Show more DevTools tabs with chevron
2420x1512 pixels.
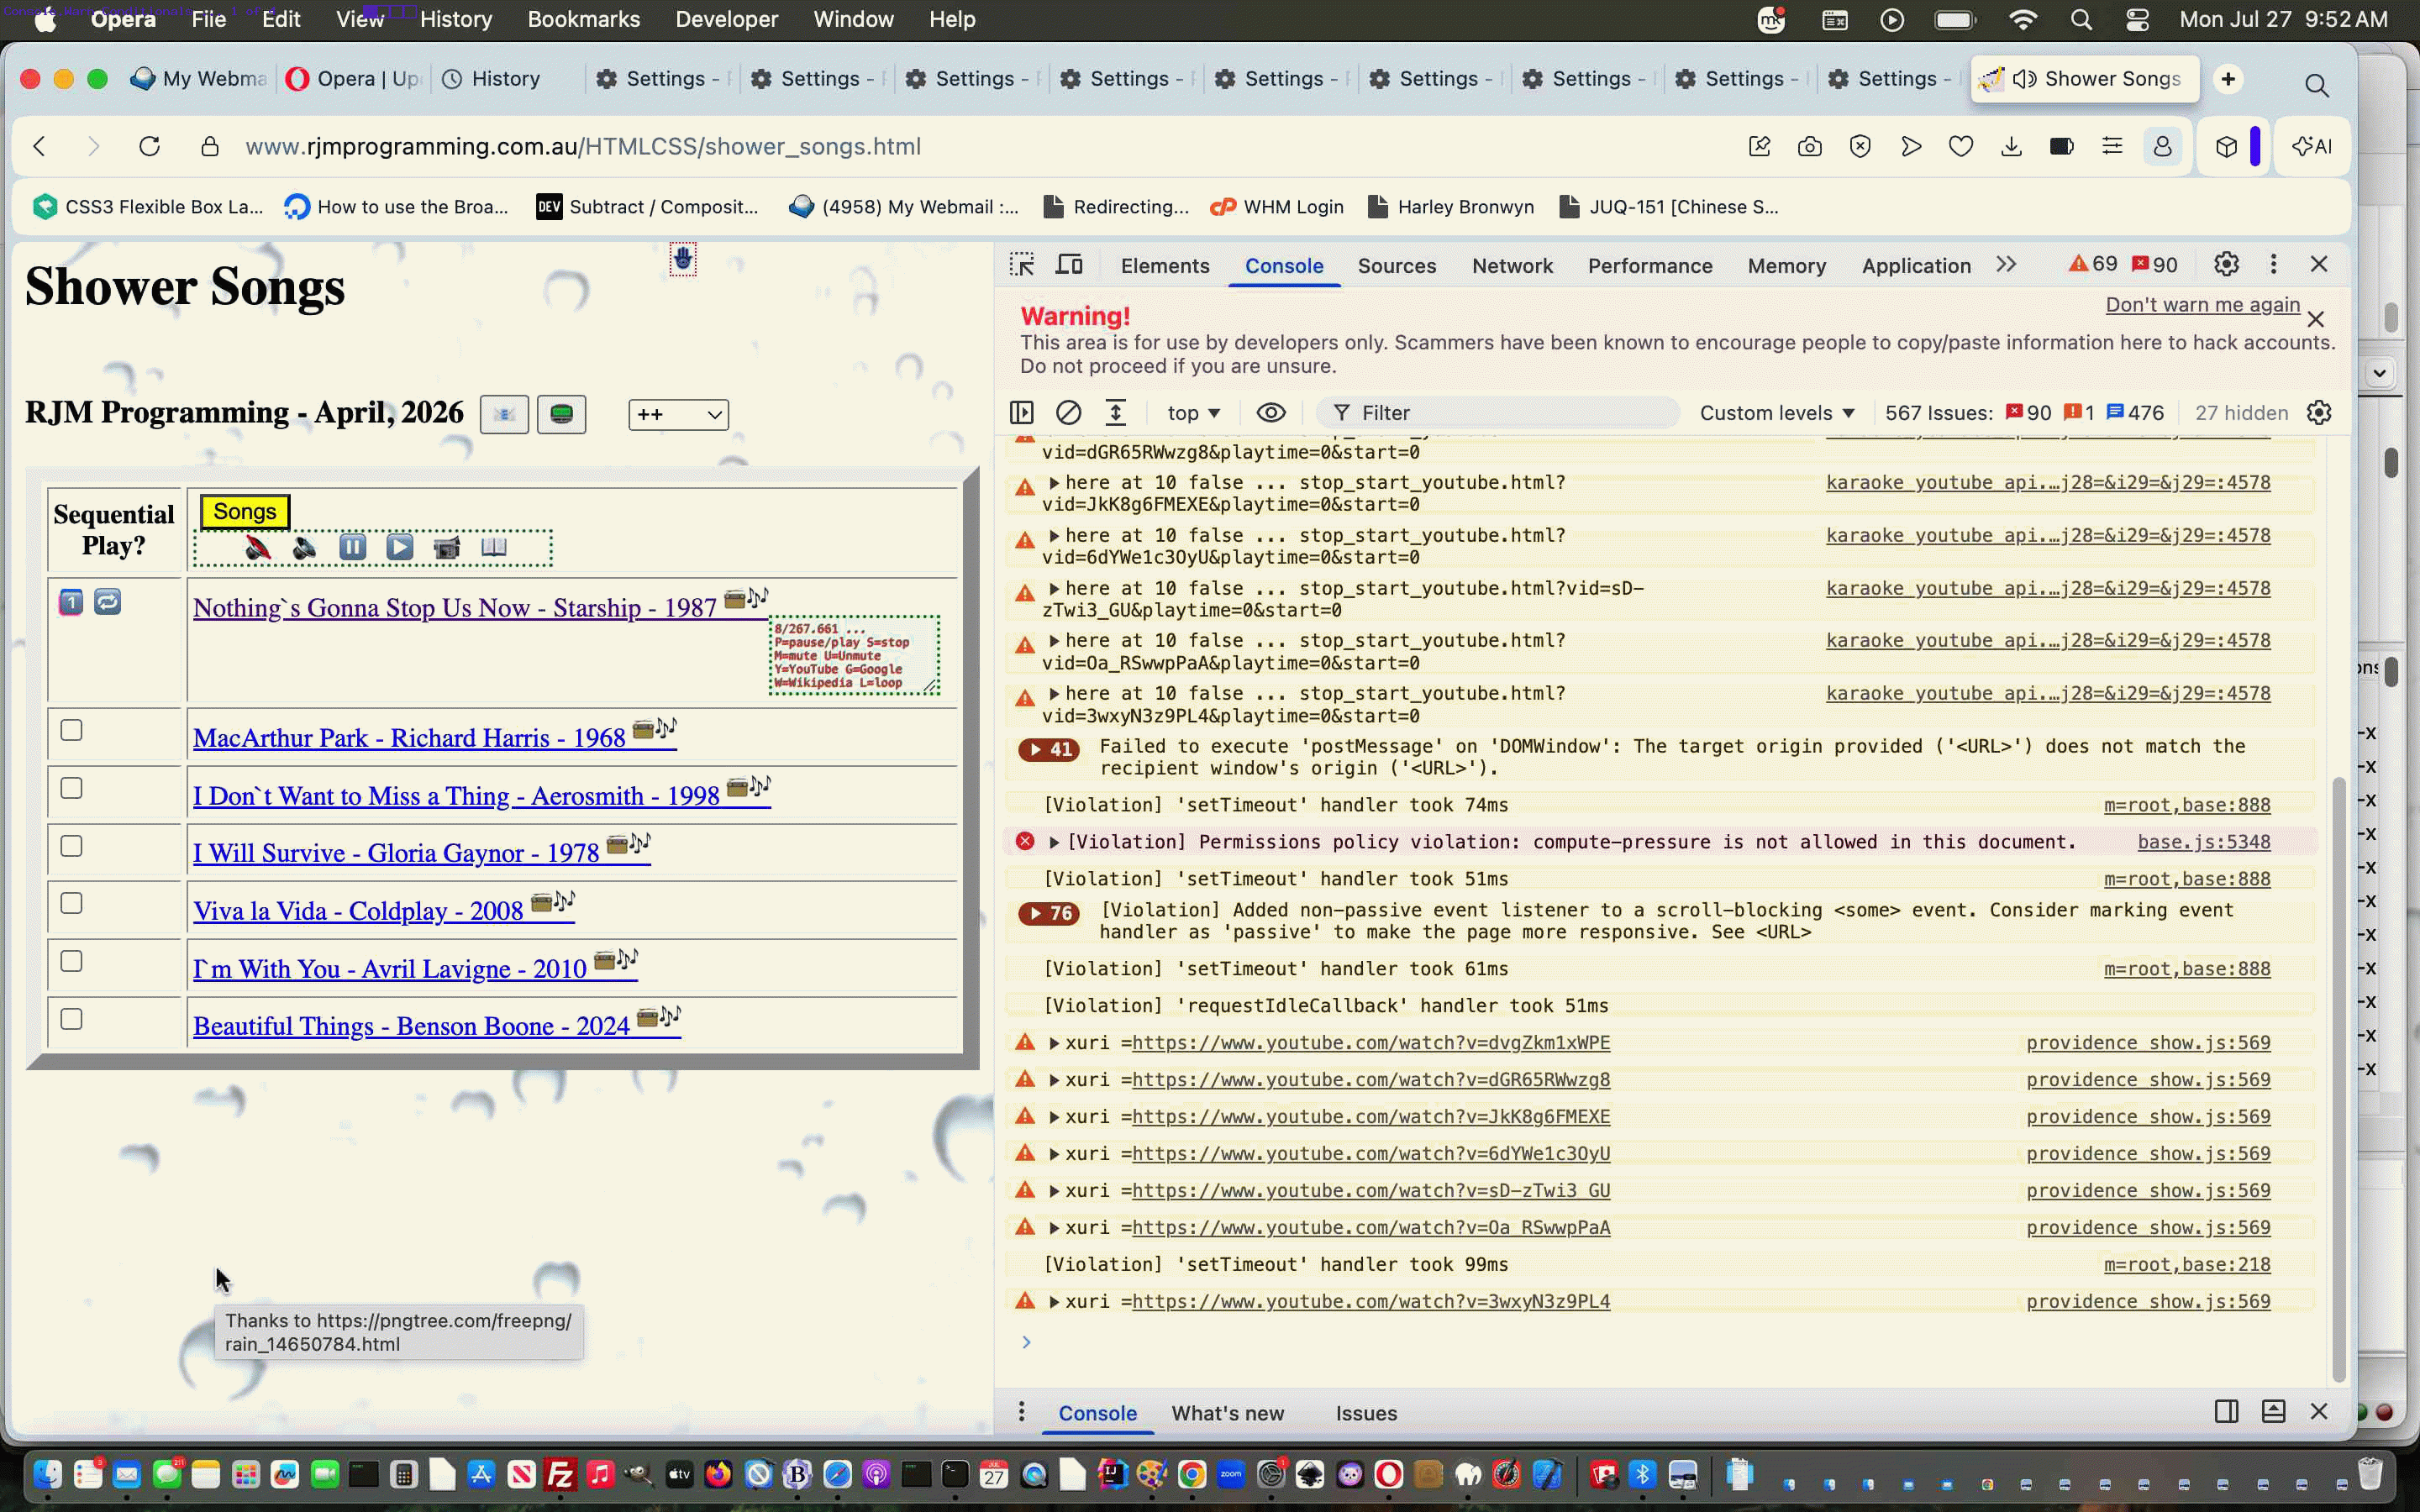(x=2006, y=265)
